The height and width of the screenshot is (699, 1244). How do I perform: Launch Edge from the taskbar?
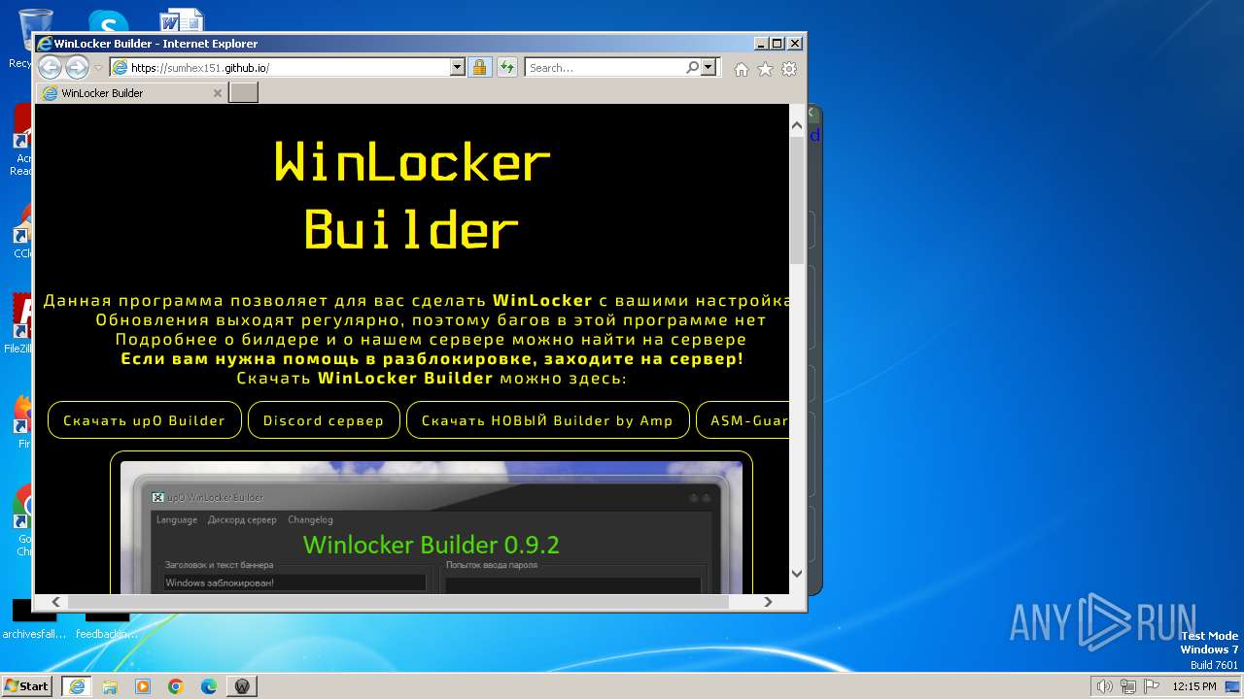click(209, 685)
